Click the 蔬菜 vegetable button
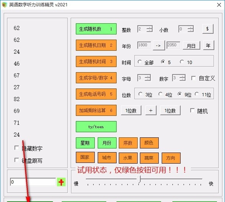Viewport: 225px width, 202px height. coord(149,158)
